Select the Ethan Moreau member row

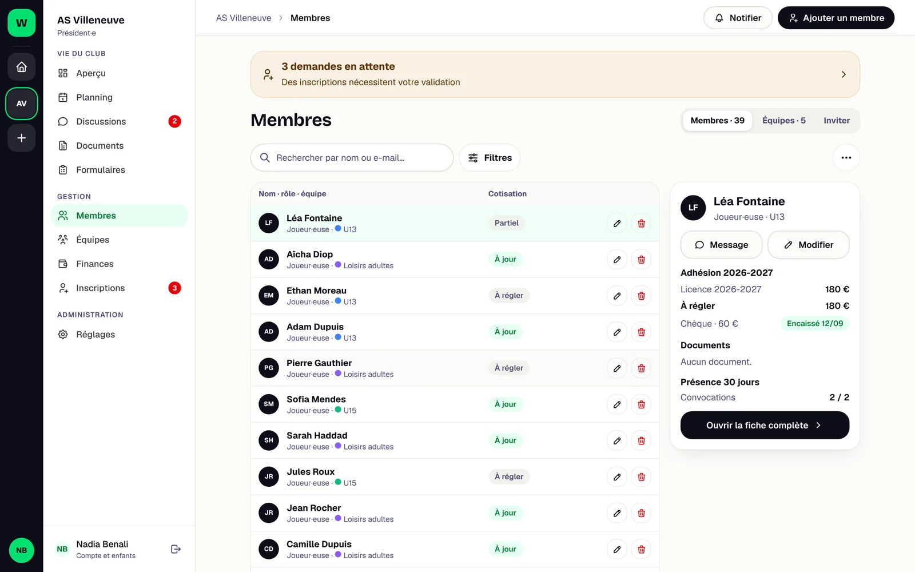pyautogui.click(x=455, y=296)
